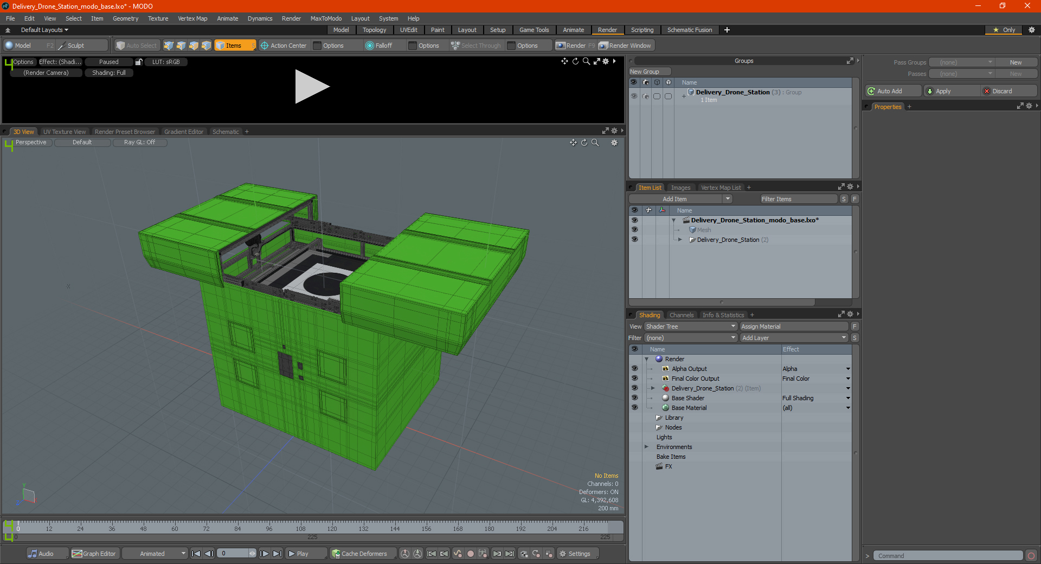
Task: Click the Command input field
Action: click(x=948, y=556)
